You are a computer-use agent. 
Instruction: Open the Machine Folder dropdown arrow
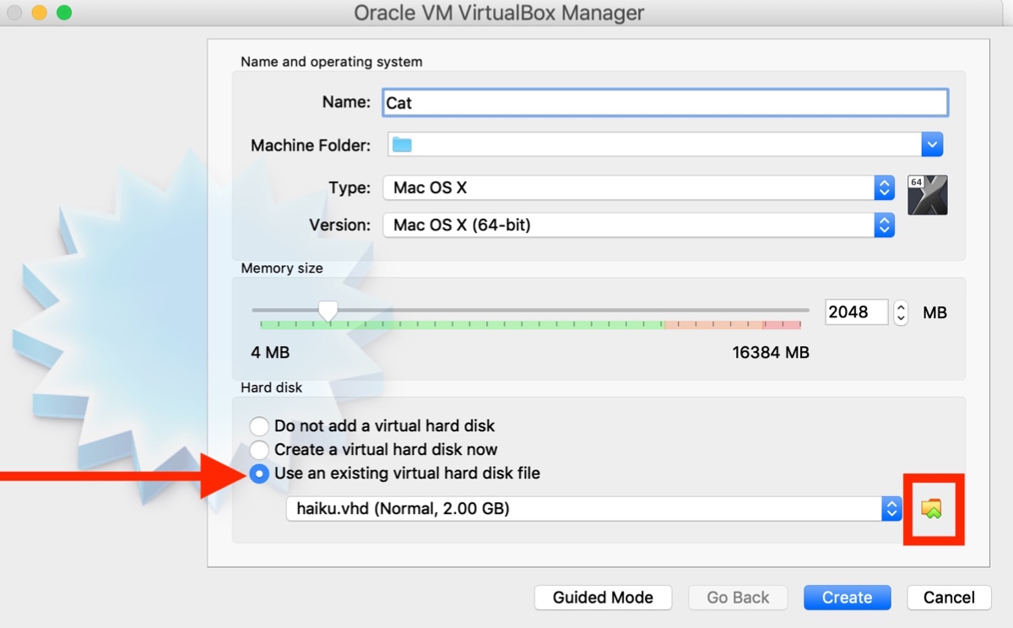931,144
